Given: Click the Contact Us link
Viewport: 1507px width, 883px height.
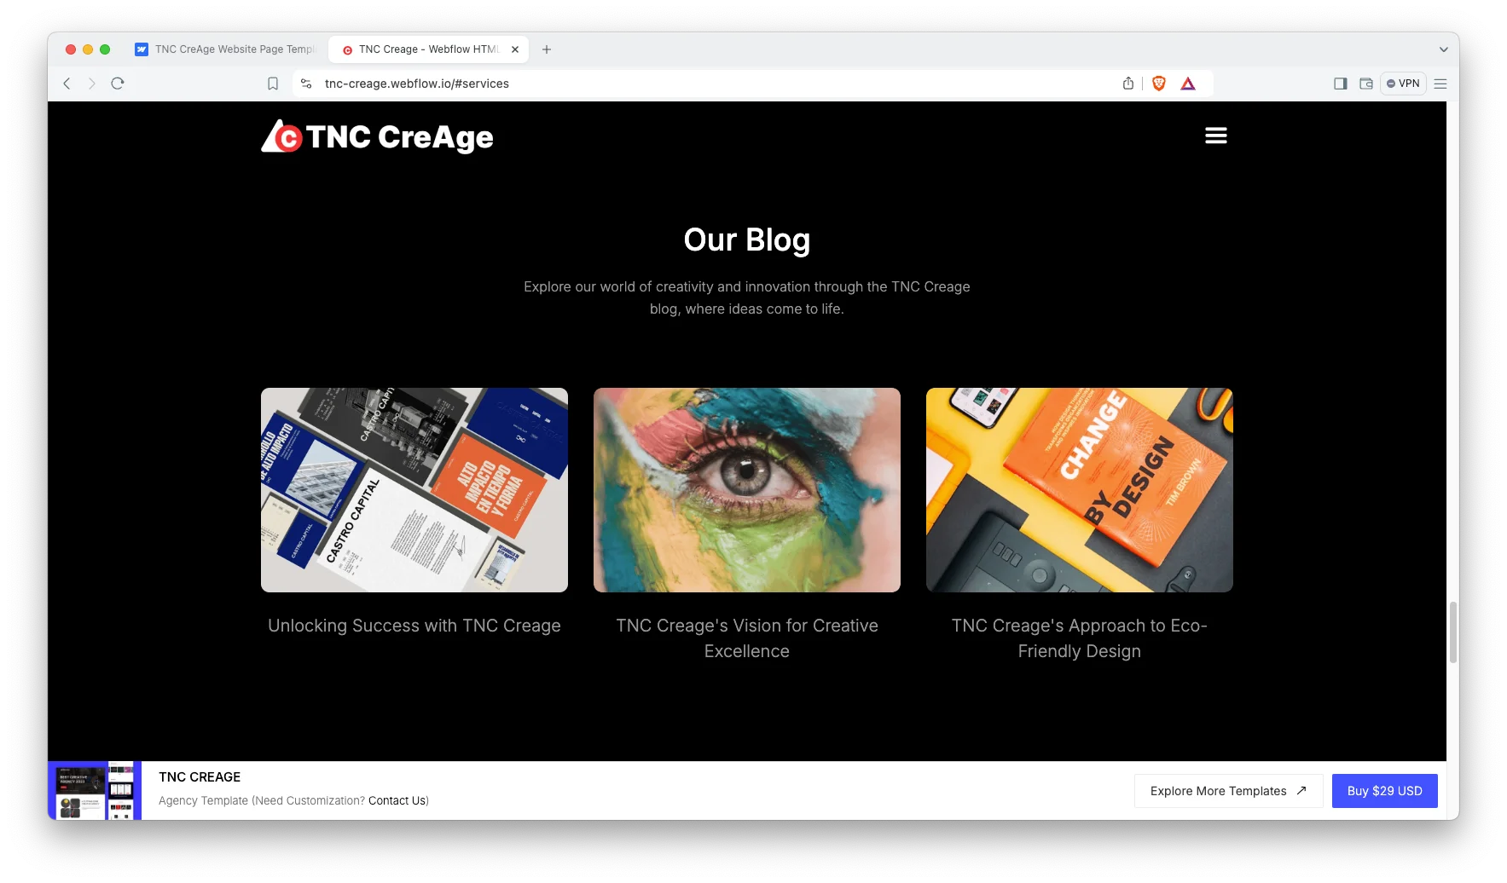Looking at the screenshot, I should pyautogui.click(x=397, y=801).
